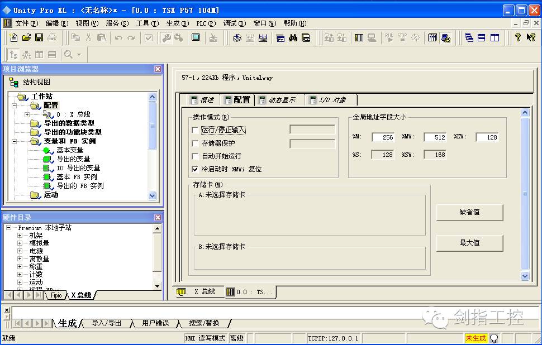This screenshot has height=345, width=542.
Task: Activate What's This help pointer icon
Action: tap(531, 37)
